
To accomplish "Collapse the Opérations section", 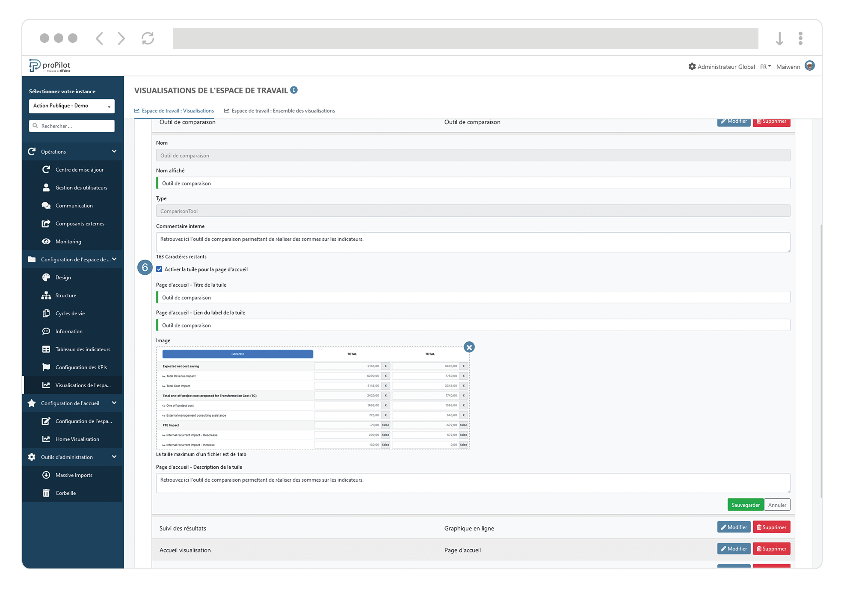I will point(114,151).
